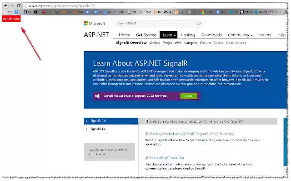The image size is (291, 181).
Task: Select the Videos sub-tab
Action: coord(155,43)
